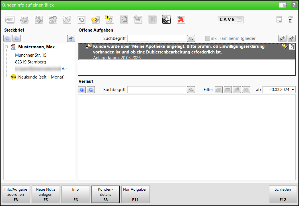Mark the open task done via clipboard check
The image size is (299, 206).
(292, 47)
